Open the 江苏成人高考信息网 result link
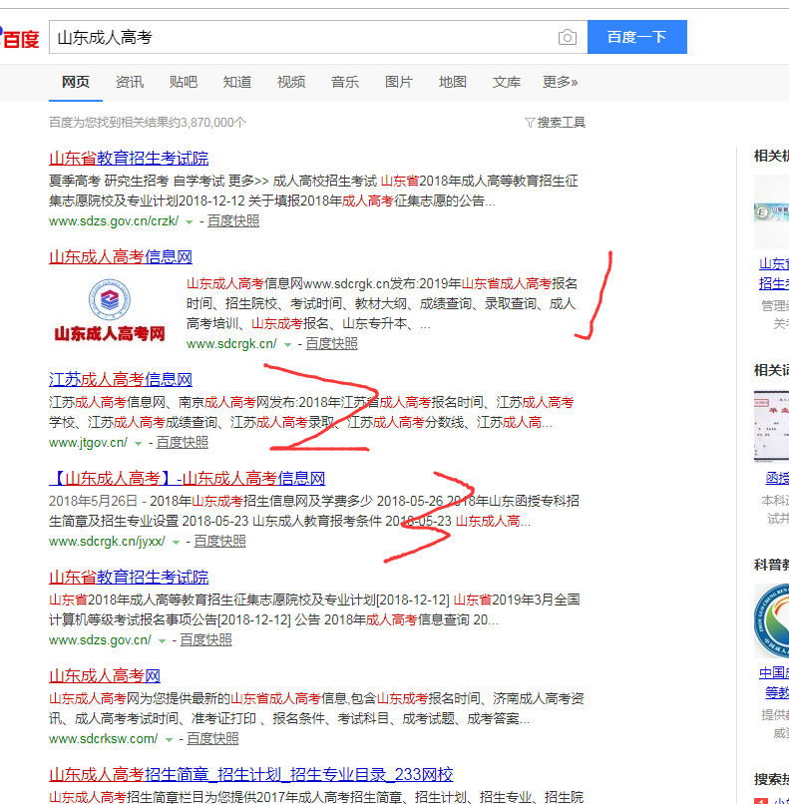 point(121,379)
